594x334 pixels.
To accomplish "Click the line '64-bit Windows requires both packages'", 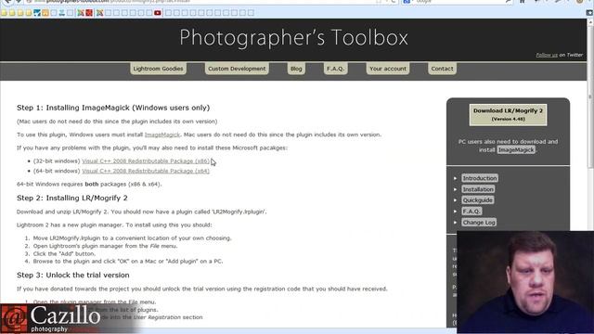I will (89, 184).
